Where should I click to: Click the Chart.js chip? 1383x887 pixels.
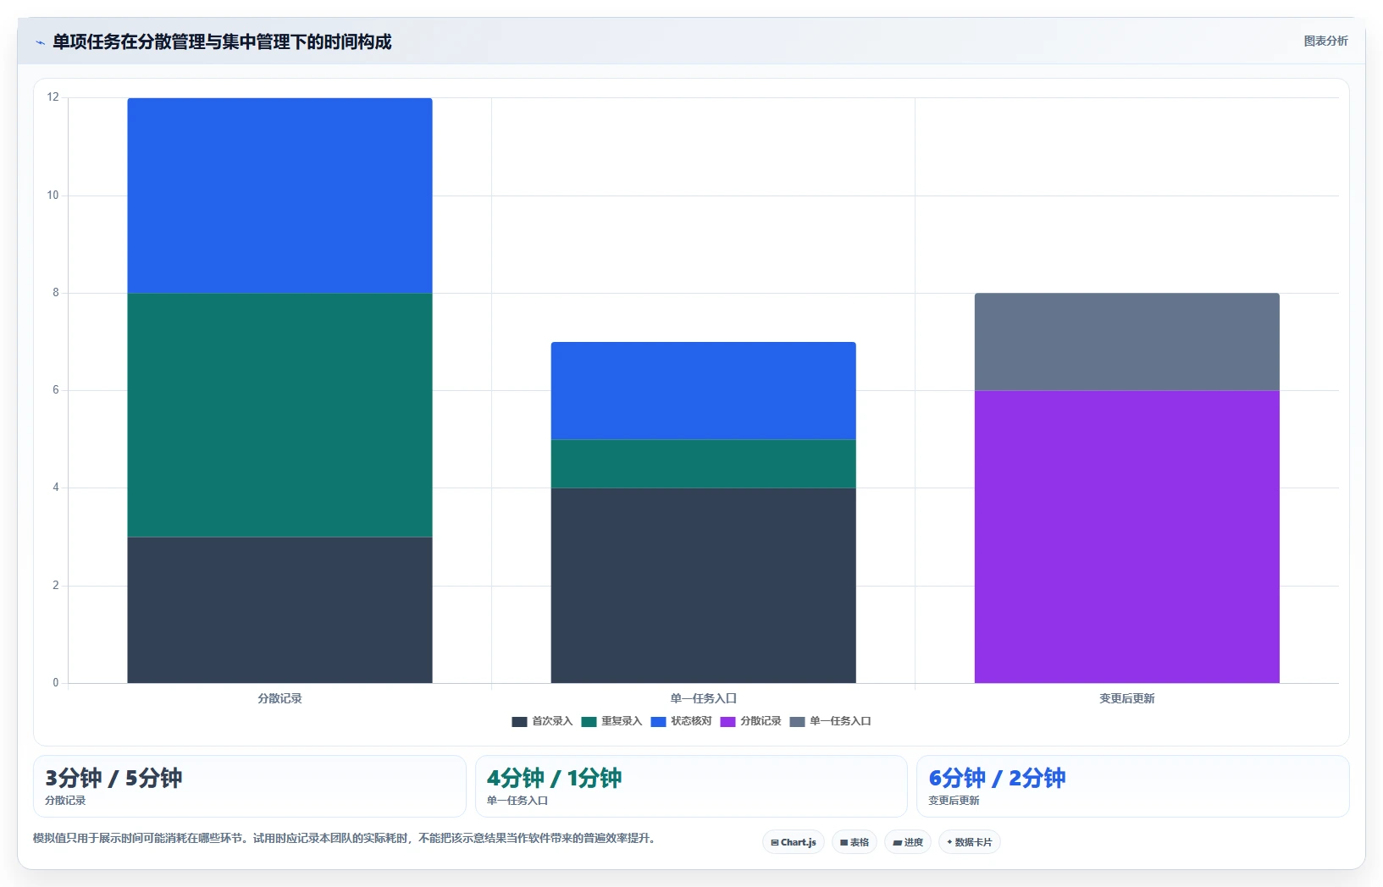click(794, 842)
